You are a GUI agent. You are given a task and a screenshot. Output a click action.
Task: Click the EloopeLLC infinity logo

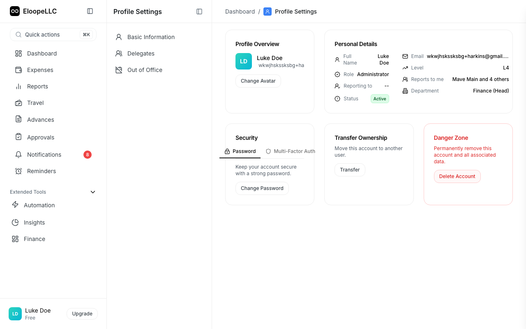point(15,11)
